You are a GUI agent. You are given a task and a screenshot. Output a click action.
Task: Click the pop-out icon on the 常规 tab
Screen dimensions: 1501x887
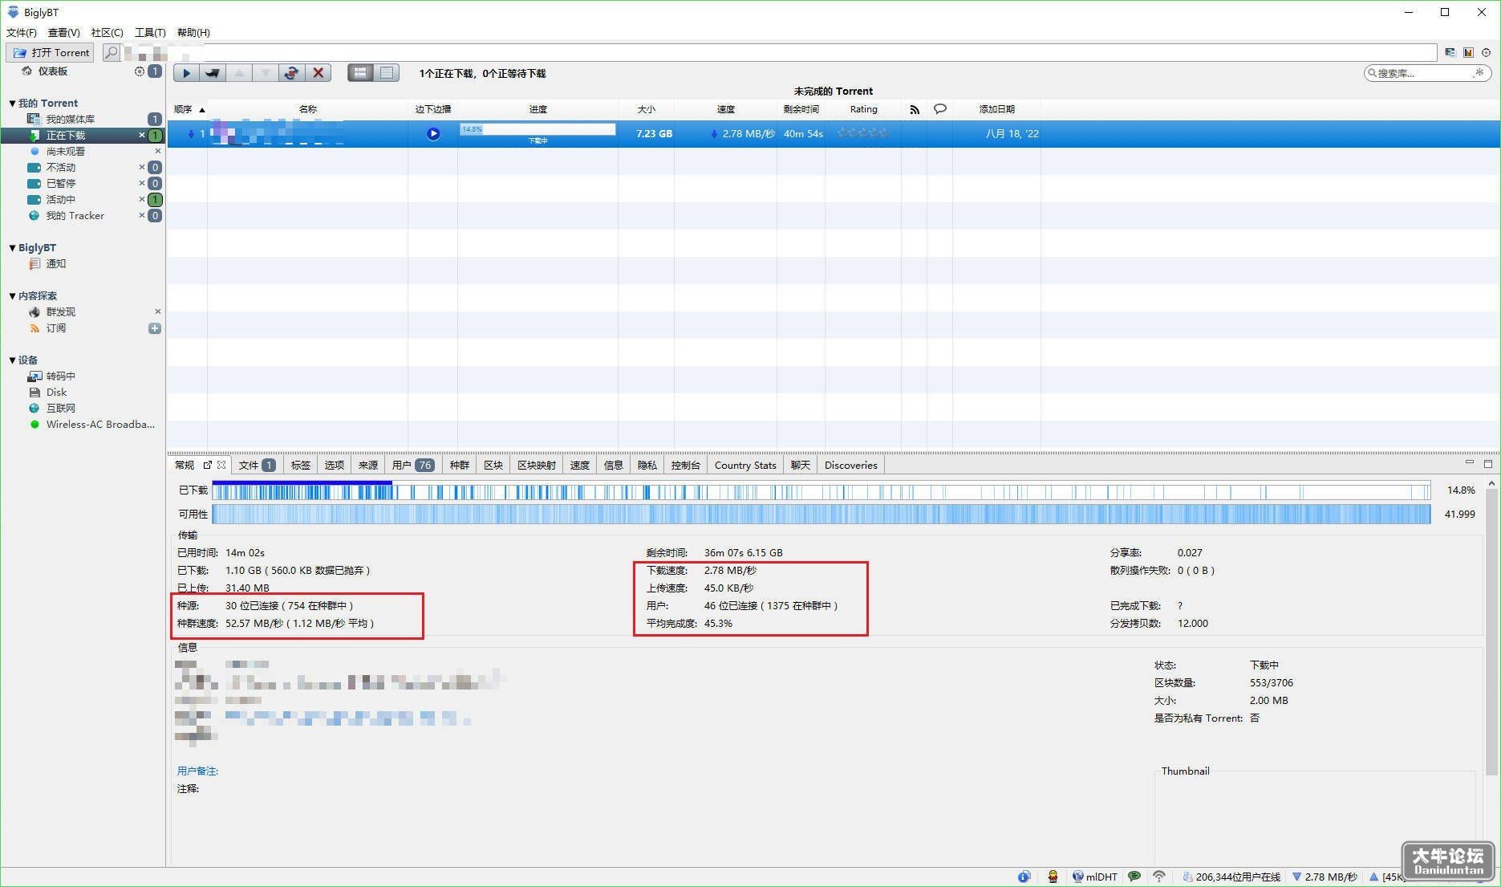(208, 465)
